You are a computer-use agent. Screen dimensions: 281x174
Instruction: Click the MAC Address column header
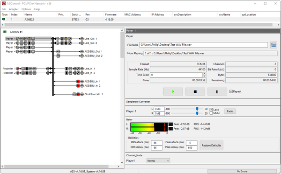[136, 14]
